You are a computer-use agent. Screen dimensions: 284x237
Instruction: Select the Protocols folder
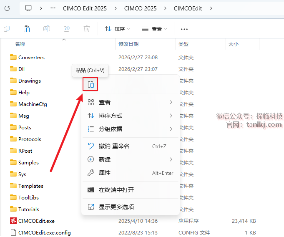click(x=25, y=139)
